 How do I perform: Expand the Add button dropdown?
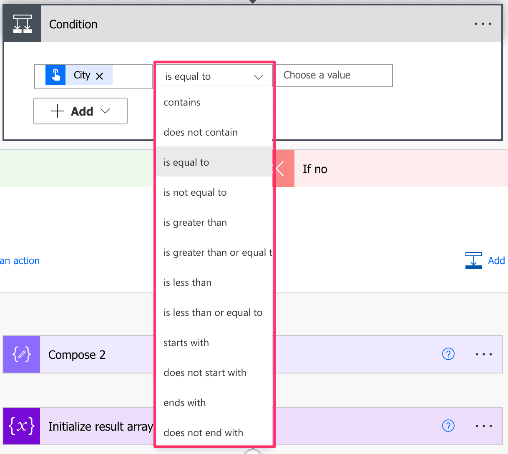tap(80, 111)
